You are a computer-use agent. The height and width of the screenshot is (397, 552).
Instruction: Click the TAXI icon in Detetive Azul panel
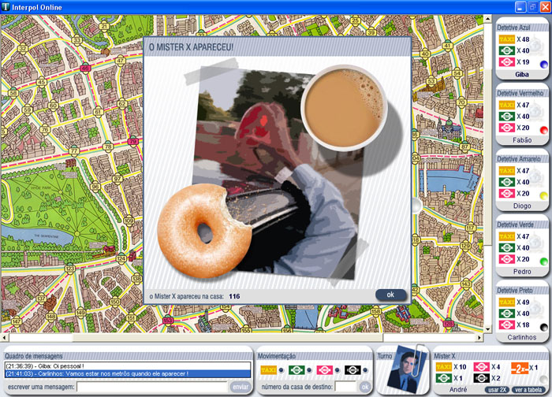click(x=506, y=39)
